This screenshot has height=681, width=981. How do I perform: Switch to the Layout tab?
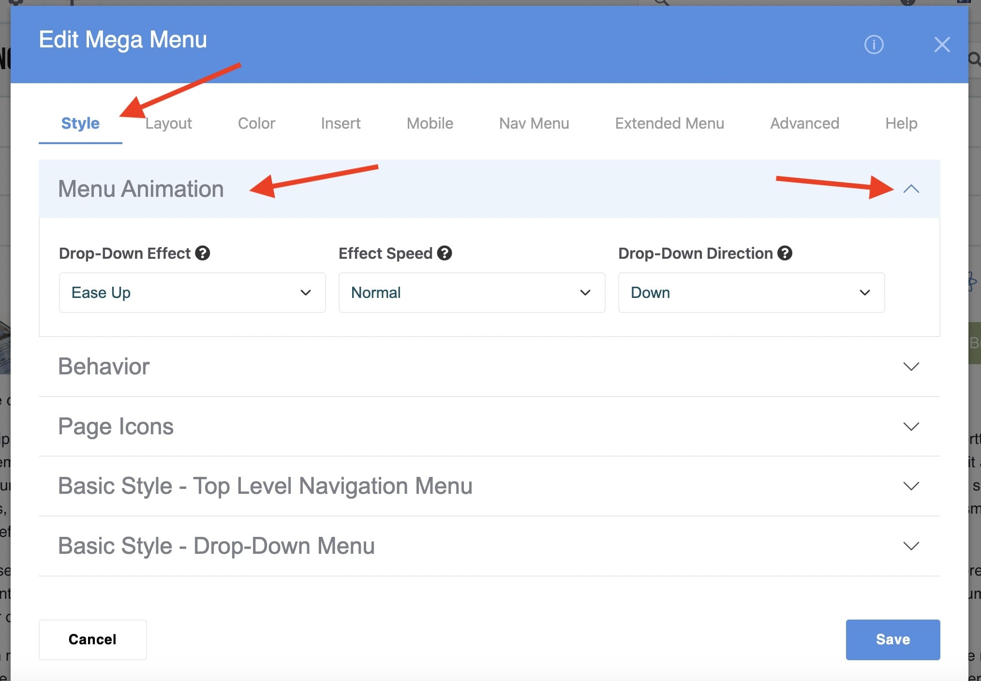pos(168,123)
